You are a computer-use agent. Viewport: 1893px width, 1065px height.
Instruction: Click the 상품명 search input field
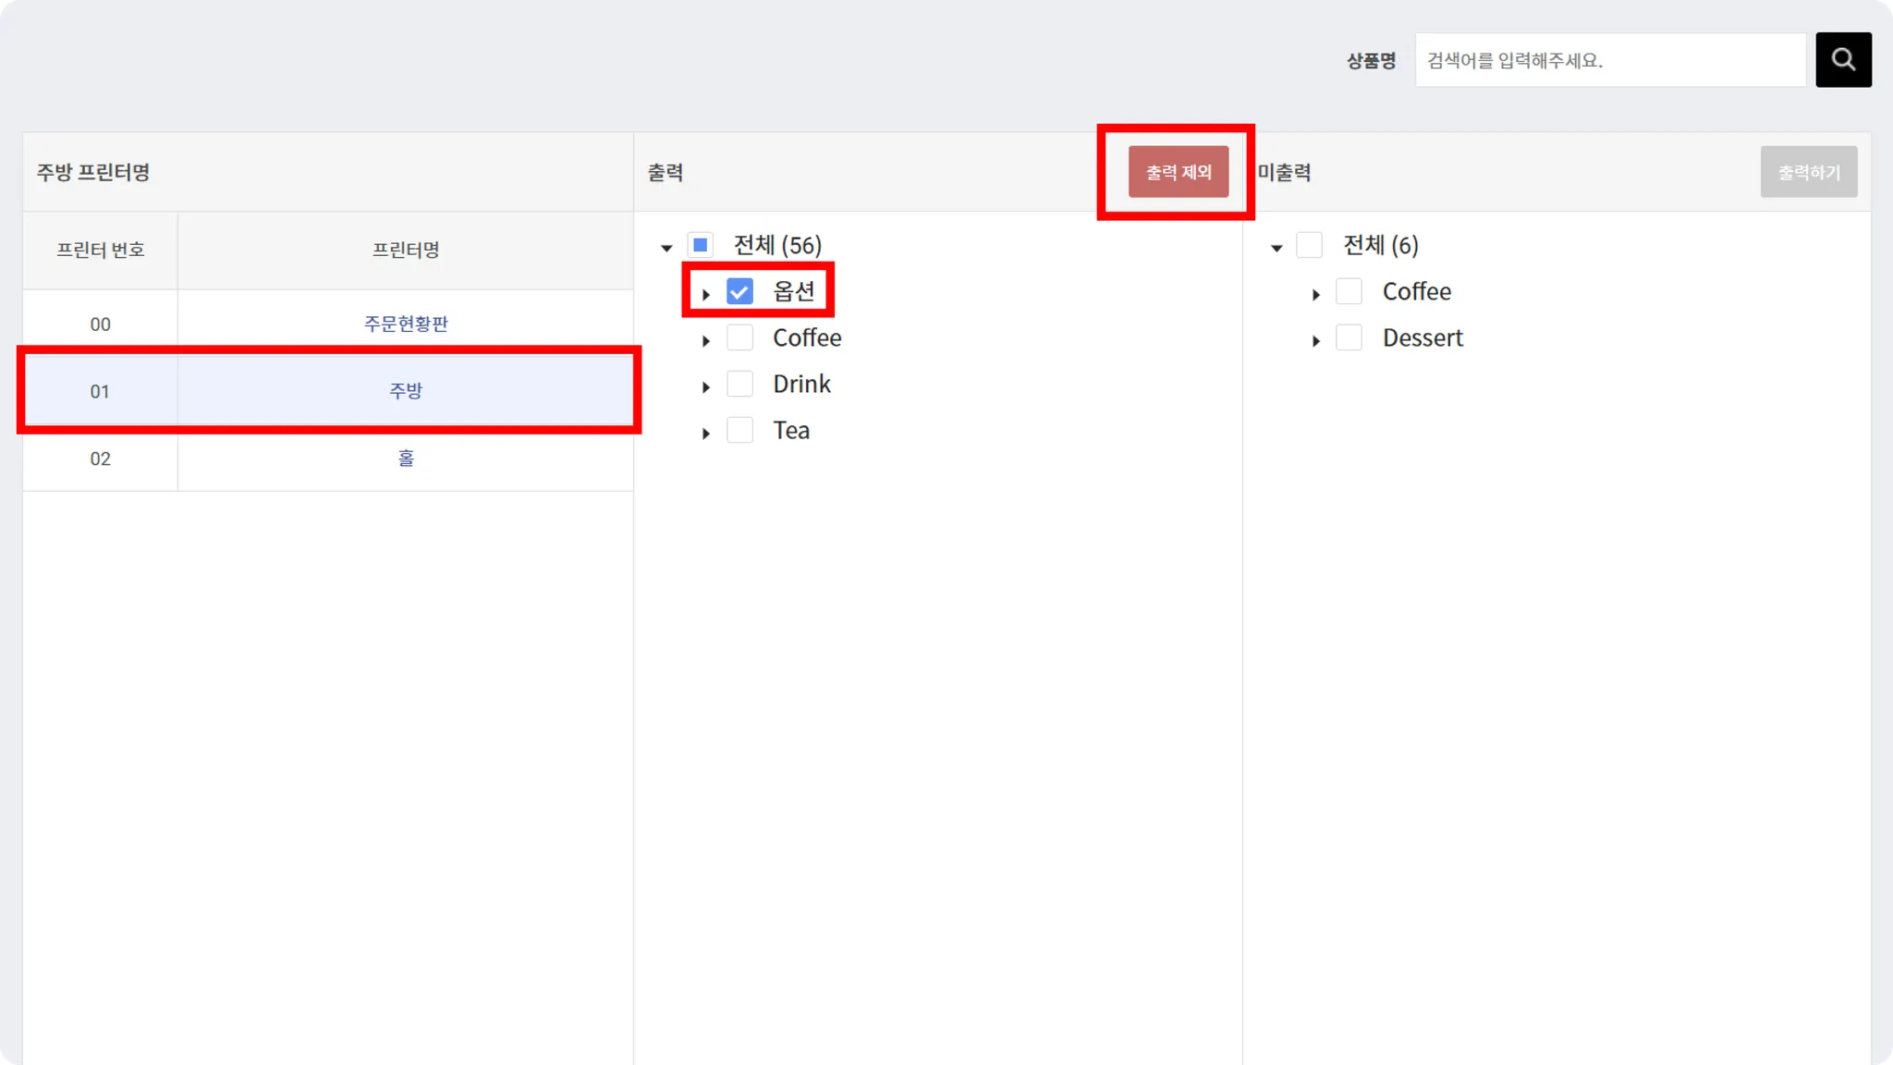click(x=1609, y=61)
